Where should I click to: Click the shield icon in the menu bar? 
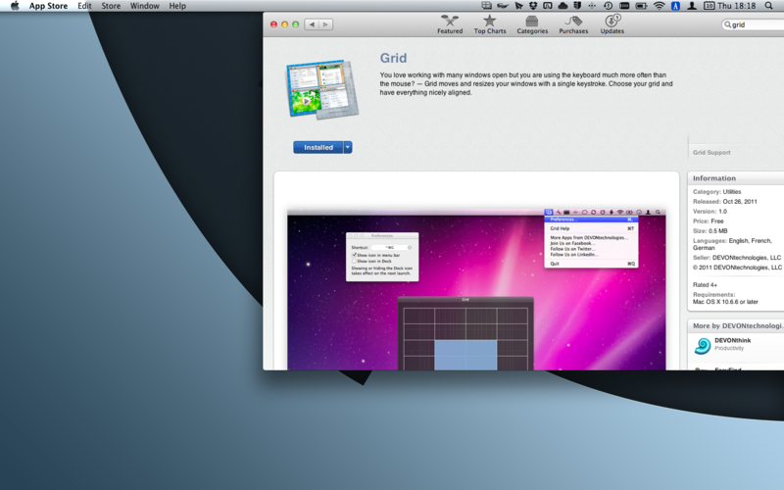[577, 6]
